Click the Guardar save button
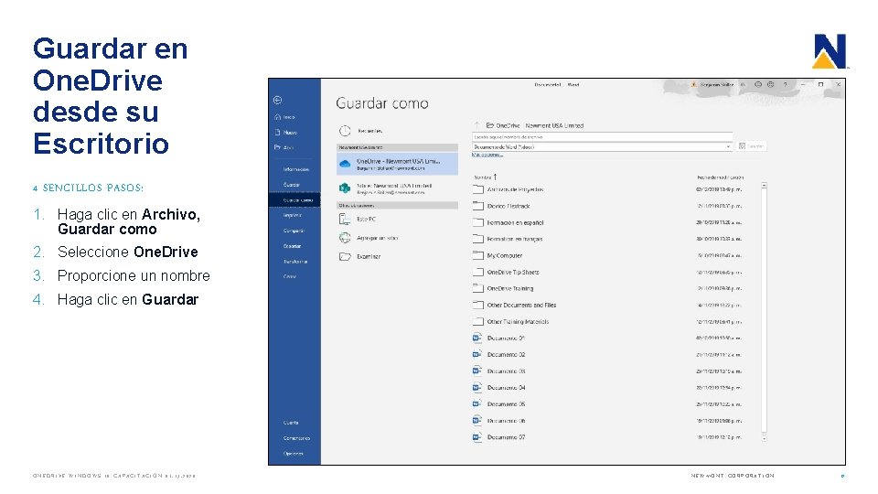The height and width of the screenshot is (494, 878). click(752, 146)
